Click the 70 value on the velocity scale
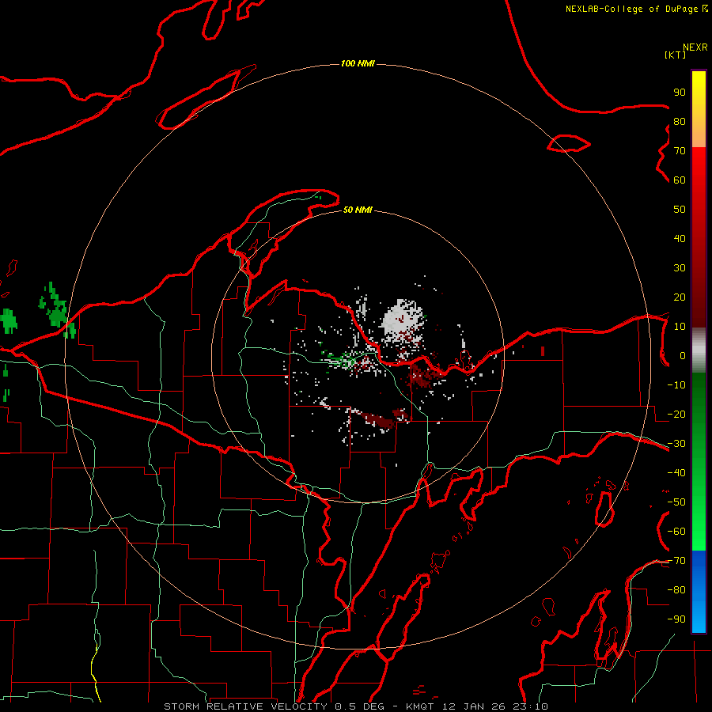Screen dimensions: 712x712 click(680, 151)
